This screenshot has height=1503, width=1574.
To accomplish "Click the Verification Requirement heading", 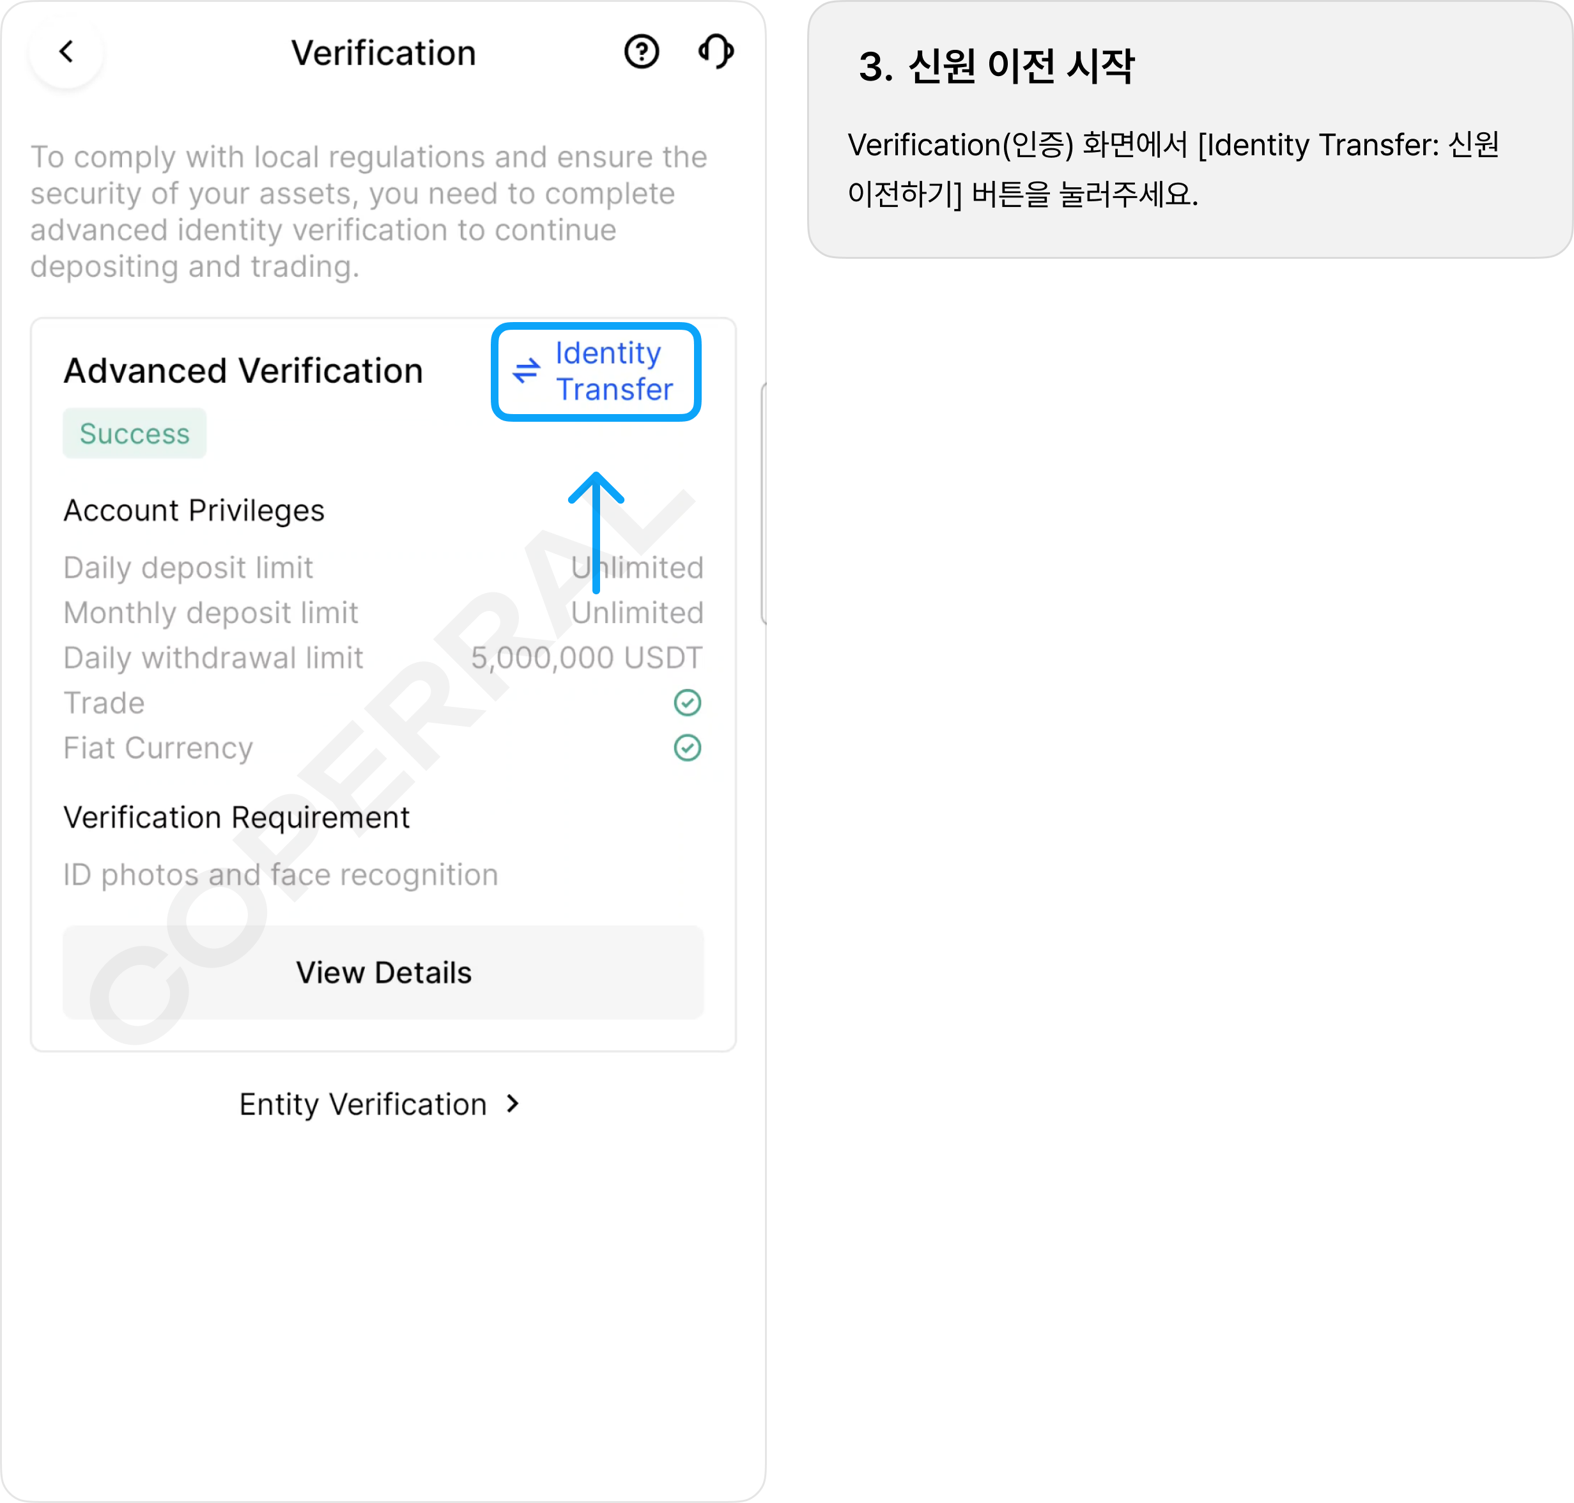I will tap(236, 817).
